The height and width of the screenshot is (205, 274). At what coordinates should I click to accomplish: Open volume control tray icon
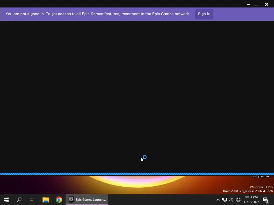(231, 200)
